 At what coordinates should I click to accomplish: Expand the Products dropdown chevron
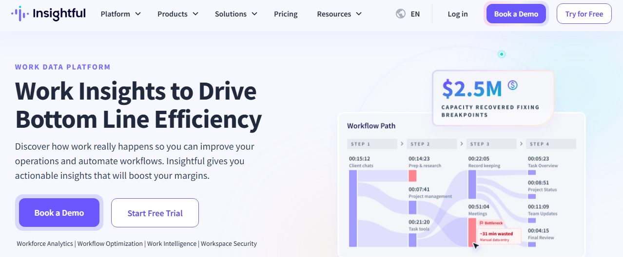(195, 14)
